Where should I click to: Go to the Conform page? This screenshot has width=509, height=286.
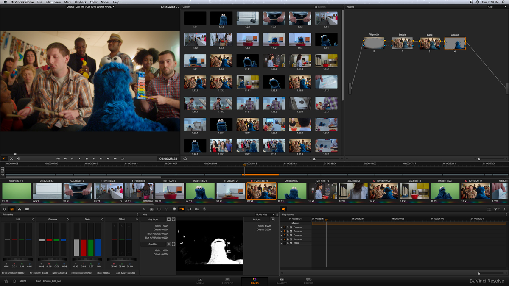(227, 281)
